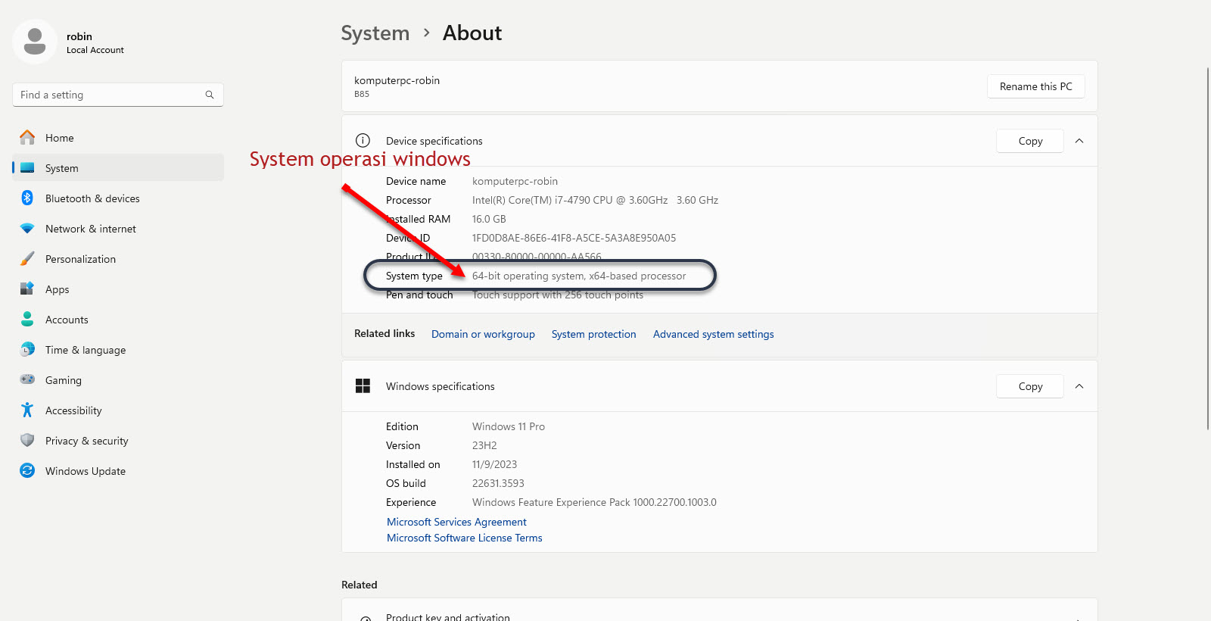The height and width of the screenshot is (621, 1211).
Task: Select the Network & internet Wi-Fi icon
Action: [27, 229]
